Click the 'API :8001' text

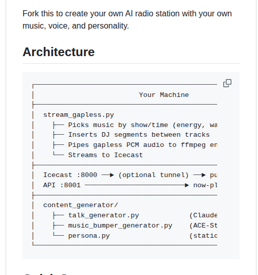coord(62,185)
